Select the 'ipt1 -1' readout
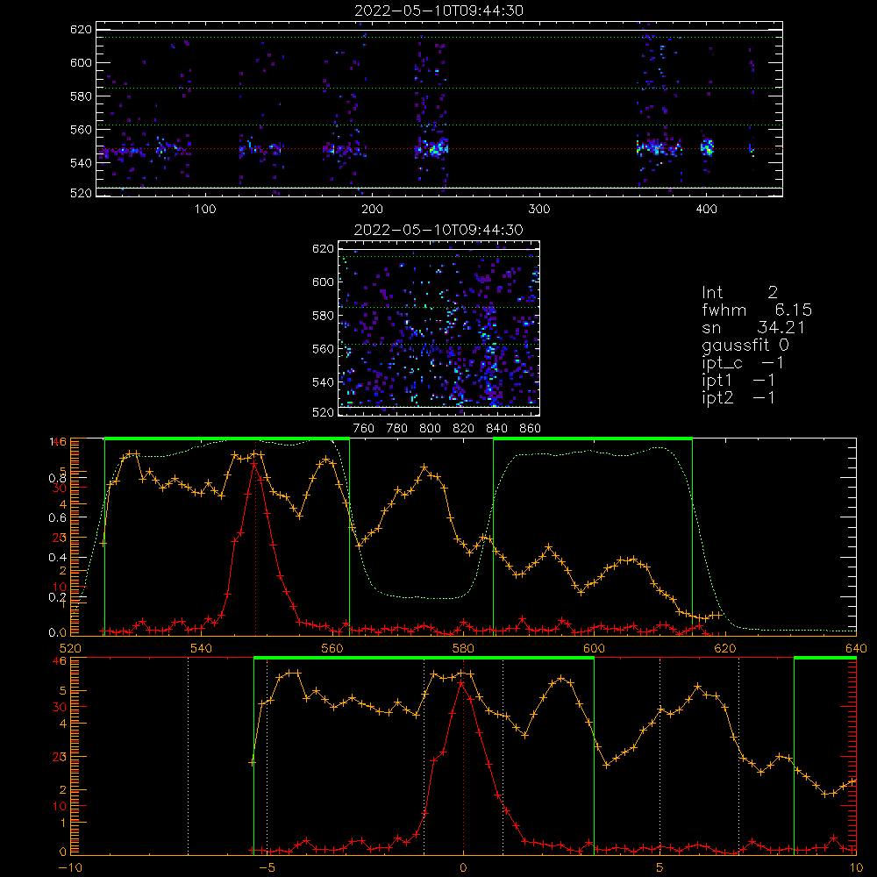Viewport: 877px width, 877px height. [738, 381]
